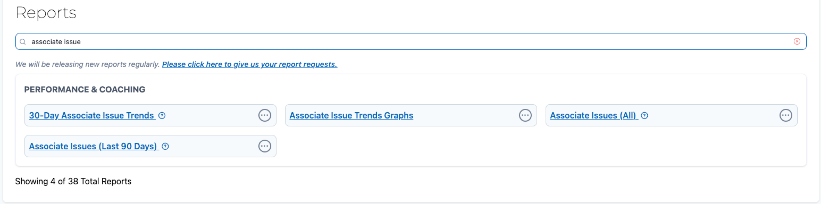Open options menu for 30-Day Associate Issue Trends
This screenshot has height=204, width=821.
(265, 115)
